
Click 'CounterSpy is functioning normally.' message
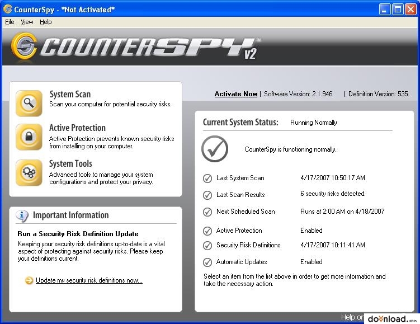click(x=291, y=149)
